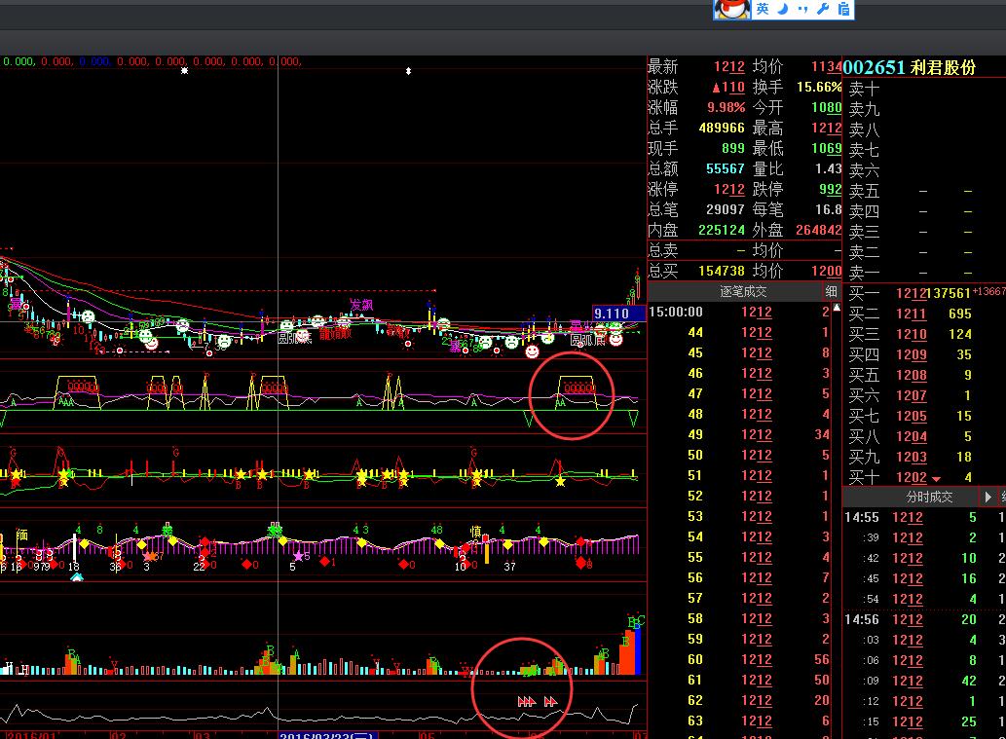
Task: Toggle punctuation mode icon in IME bar
Action: click(803, 9)
